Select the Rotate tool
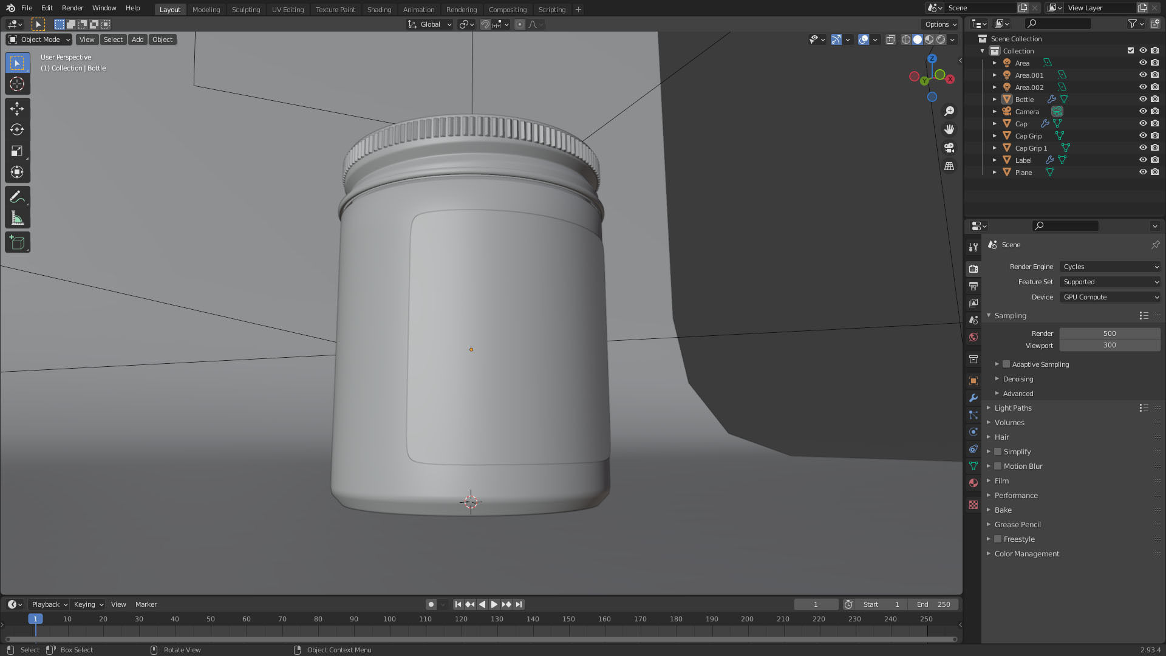The height and width of the screenshot is (656, 1166). pyautogui.click(x=17, y=130)
